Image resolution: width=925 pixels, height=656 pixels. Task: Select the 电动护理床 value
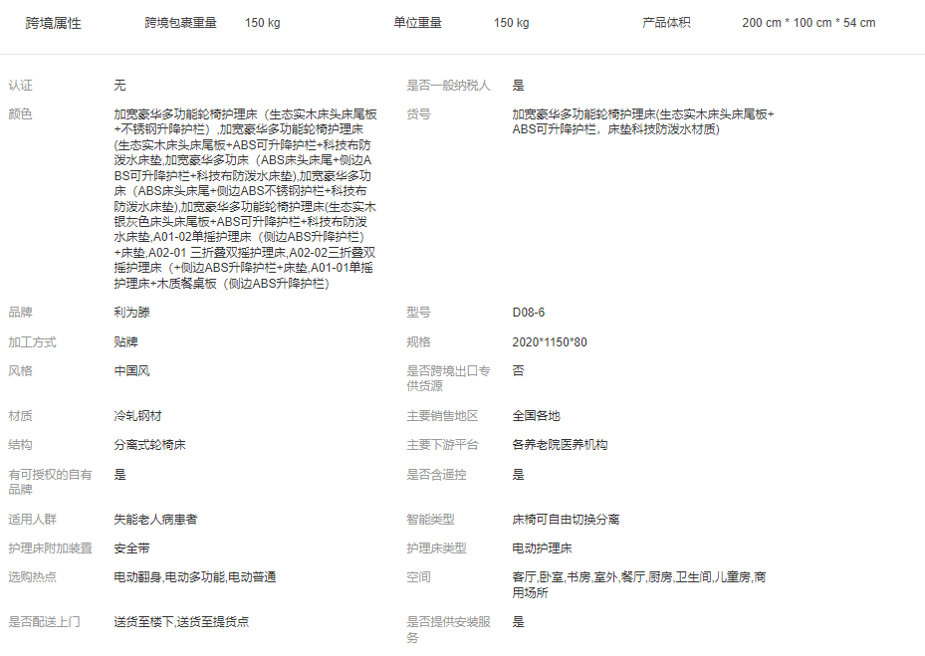(542, 548)
